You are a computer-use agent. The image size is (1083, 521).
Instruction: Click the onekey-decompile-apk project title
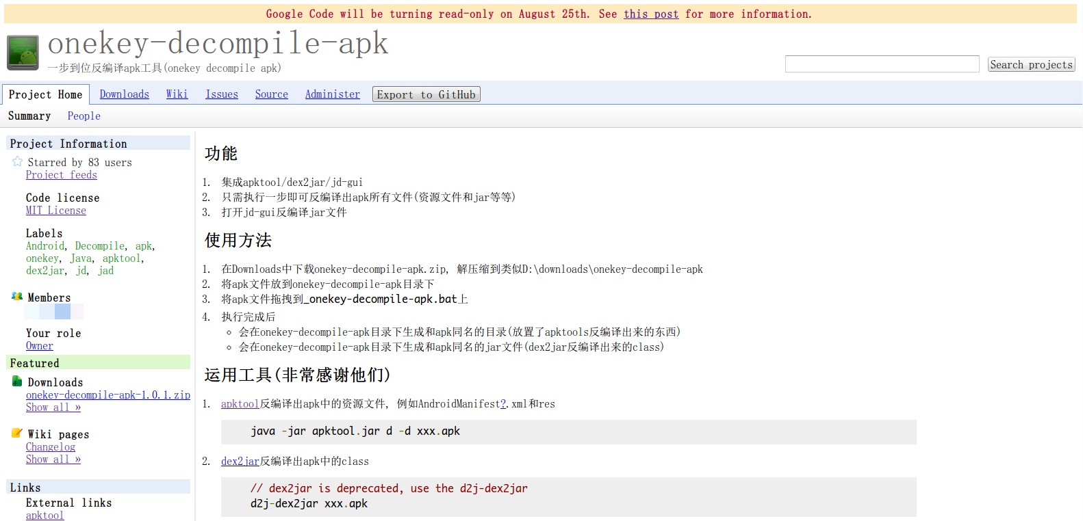(218, 43)
